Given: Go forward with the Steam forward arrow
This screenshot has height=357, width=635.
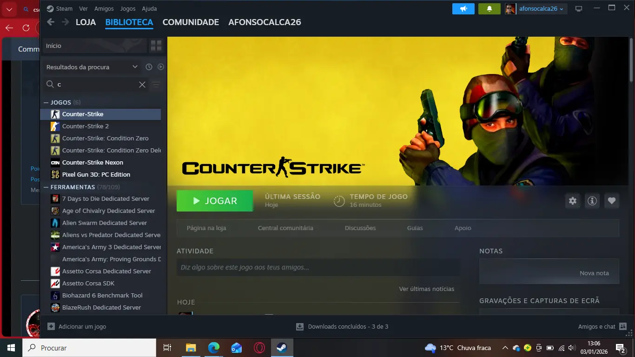Looking at the screenshot, I should [x=66, y=22].
